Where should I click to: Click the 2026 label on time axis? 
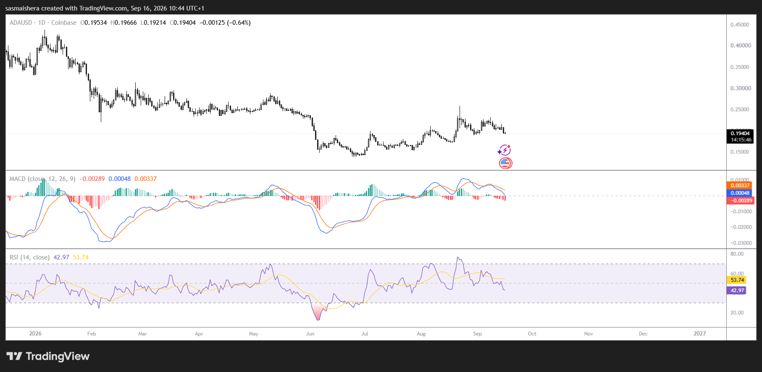(x=35, y=334)
